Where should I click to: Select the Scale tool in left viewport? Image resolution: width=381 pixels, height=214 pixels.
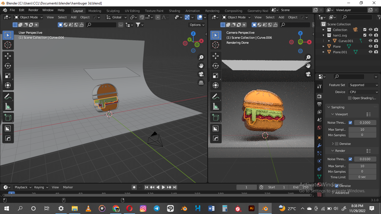8,76
